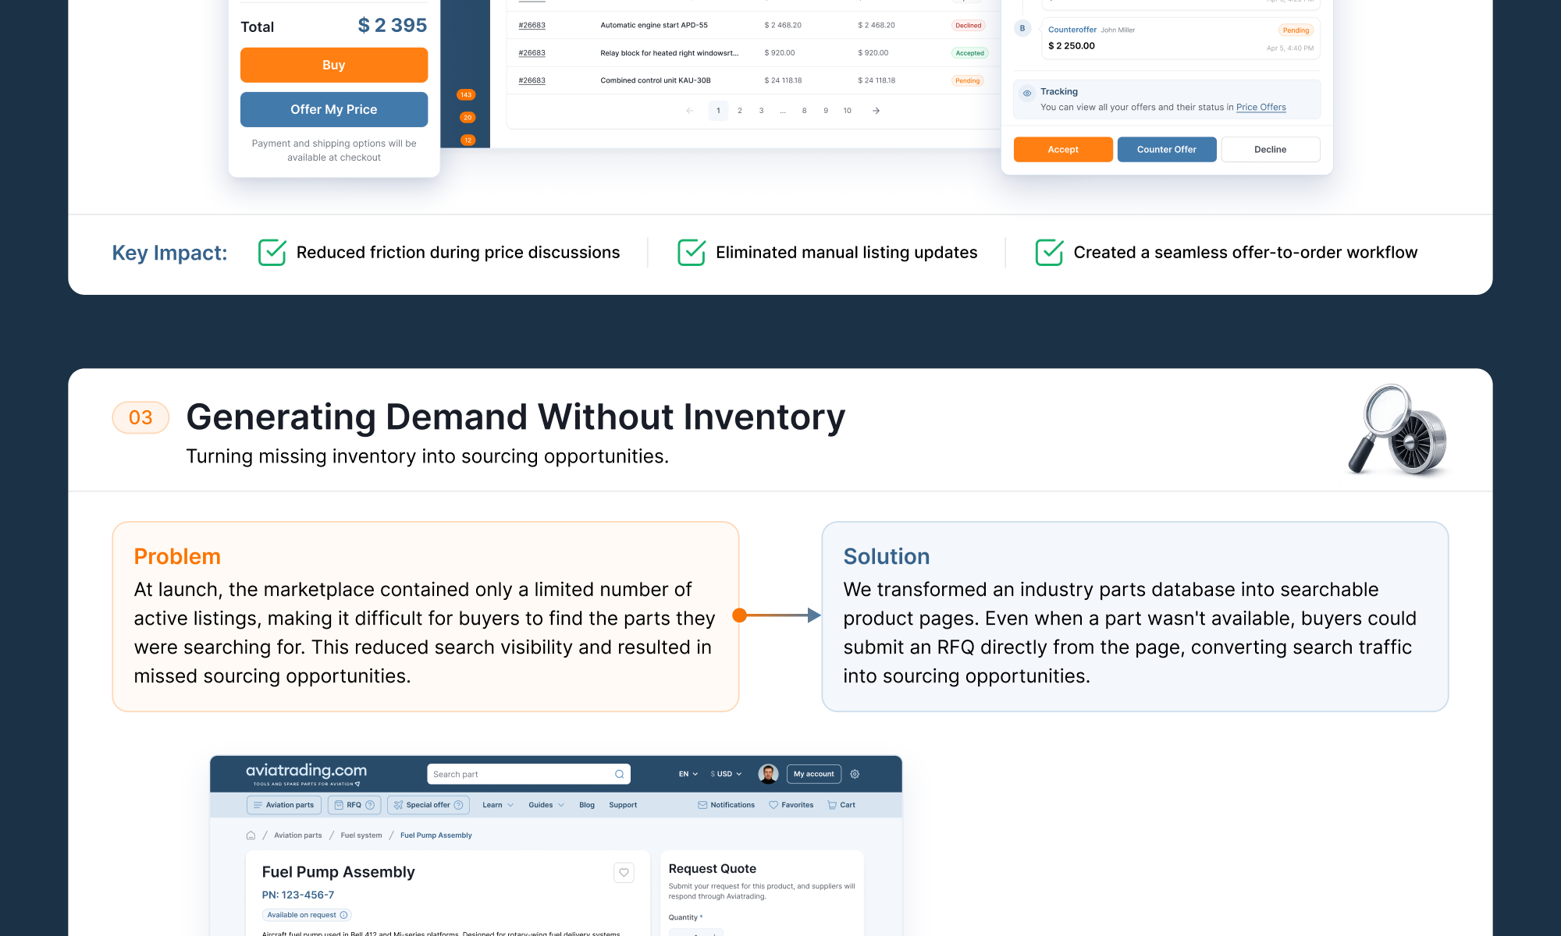This screenshot has width=1561, height=936.
Task: Click the Aviation parts breadcrumb link
Action: tap(298, 835)
